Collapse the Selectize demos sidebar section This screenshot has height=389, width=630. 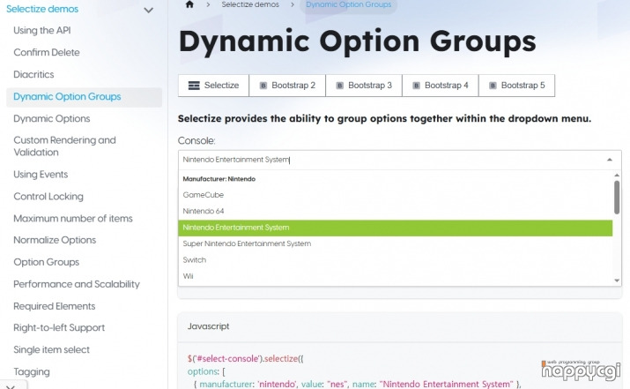coord(148,10)
